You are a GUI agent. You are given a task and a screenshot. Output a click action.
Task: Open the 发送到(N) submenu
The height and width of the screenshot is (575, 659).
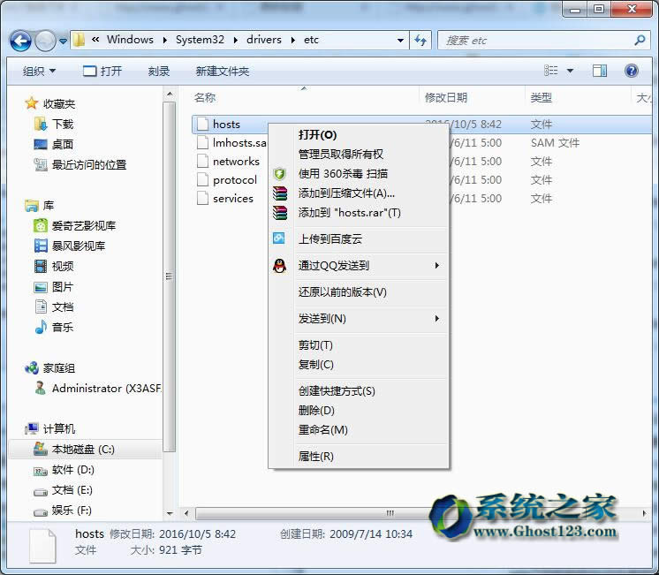pos(359,318)
